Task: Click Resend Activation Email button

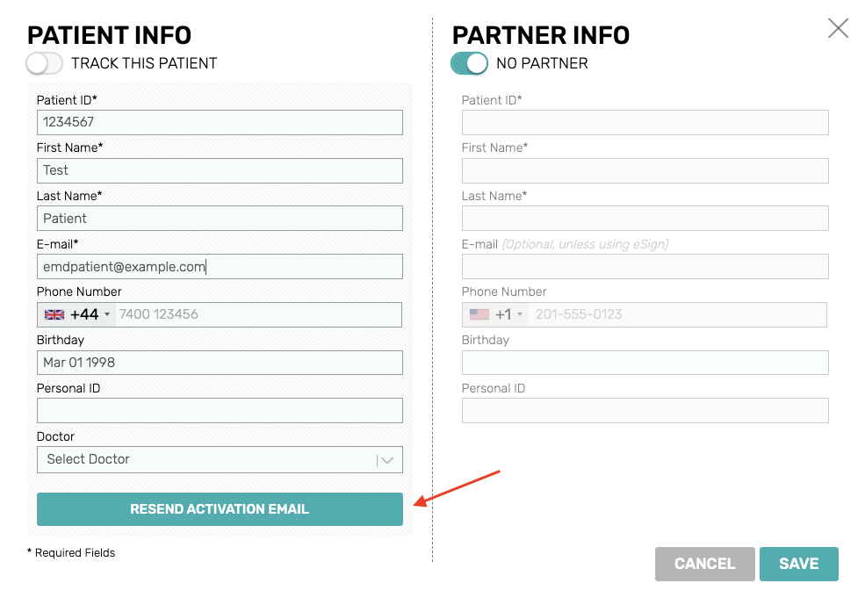Action: point(220,509)
